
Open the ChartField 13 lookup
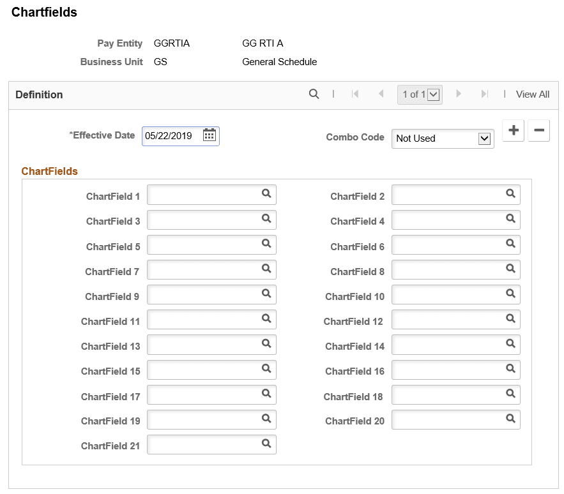266,344
